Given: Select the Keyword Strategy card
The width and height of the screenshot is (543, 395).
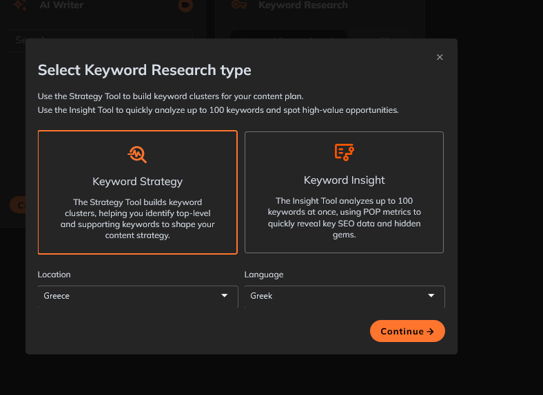Looking at the screenshot, I should coord(138,192).
